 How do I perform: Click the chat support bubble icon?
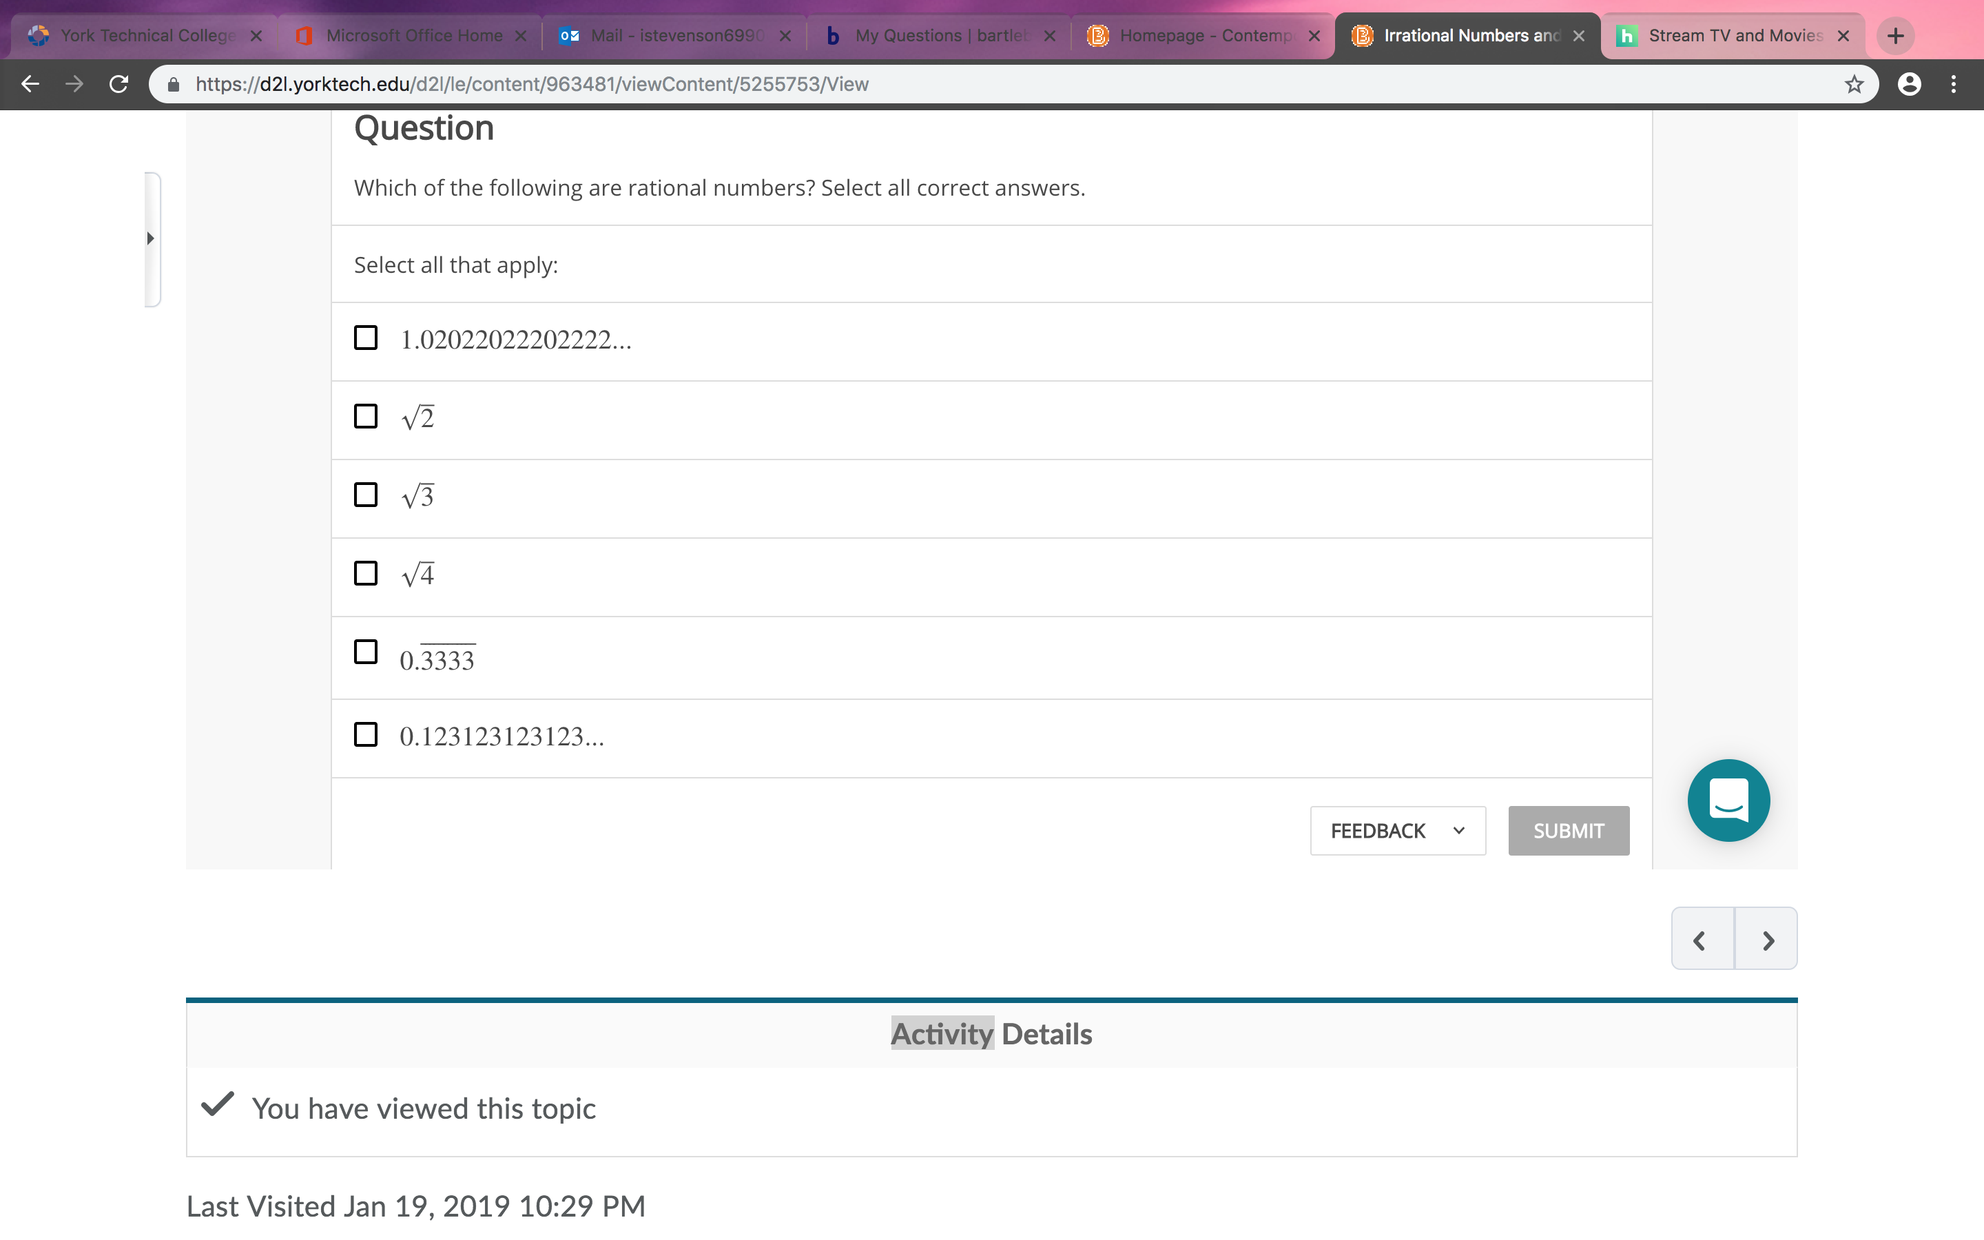(1728, 800)
